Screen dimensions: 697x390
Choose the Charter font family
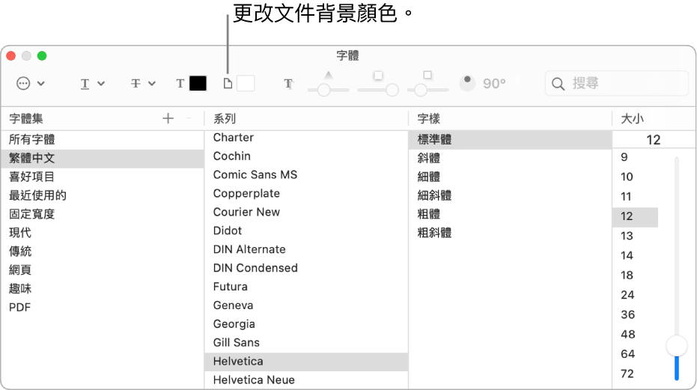[x=305, y=138]
